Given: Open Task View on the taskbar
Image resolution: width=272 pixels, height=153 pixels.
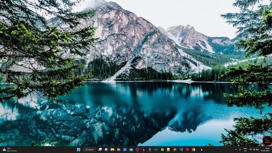Looking at the screenshot, I should [x=100, y=150].
